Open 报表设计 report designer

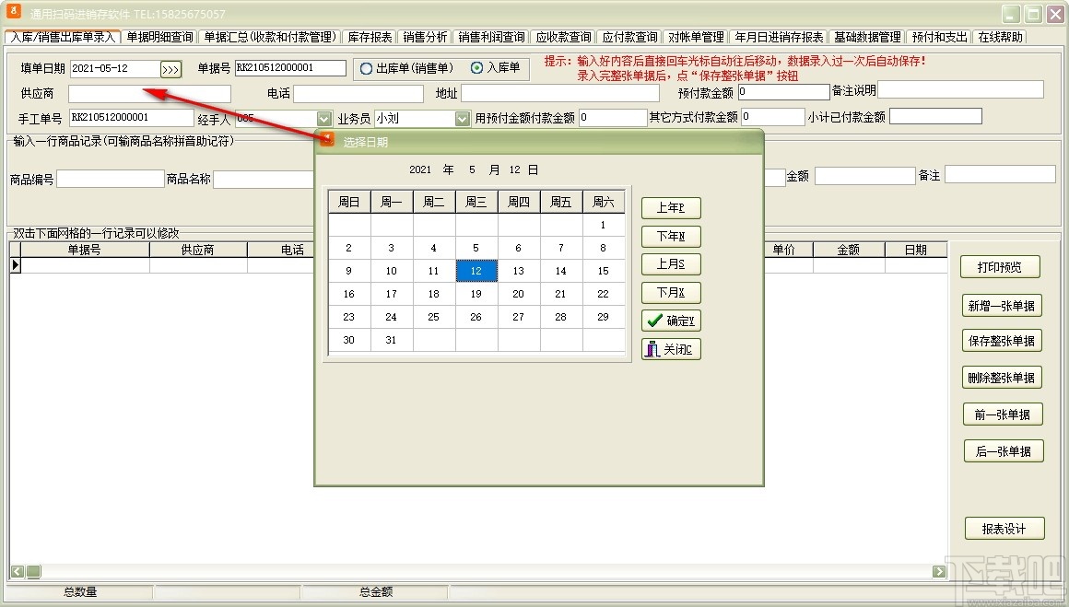[x=1002, y=529]
